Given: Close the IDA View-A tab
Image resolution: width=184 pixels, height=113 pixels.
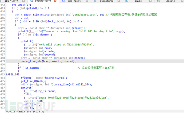Looking at the screenshot, I should (x=23, y=1).
